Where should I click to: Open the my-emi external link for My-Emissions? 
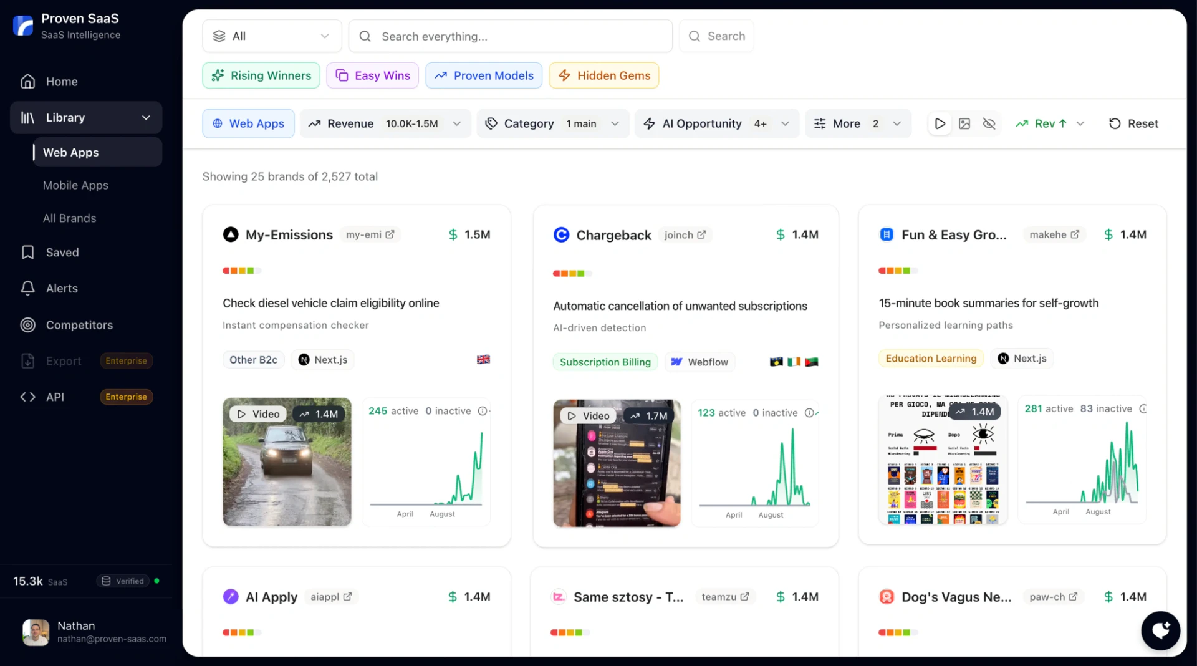370,234
